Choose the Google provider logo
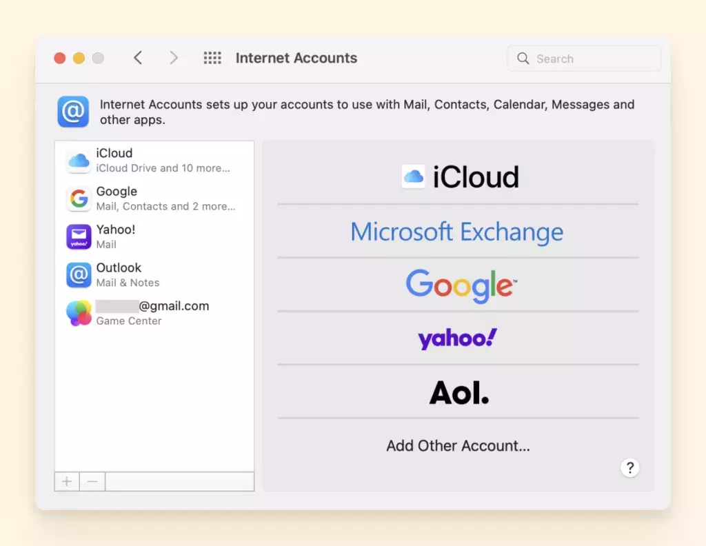Viewport: 706px width, 546px height. coord(461,285)
